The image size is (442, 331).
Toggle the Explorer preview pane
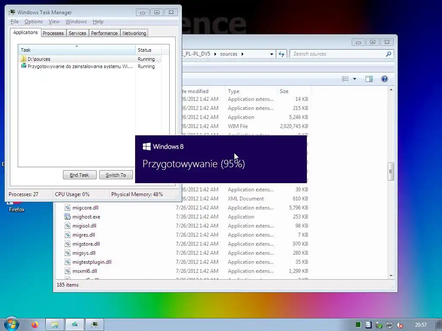tap(369, 79)
